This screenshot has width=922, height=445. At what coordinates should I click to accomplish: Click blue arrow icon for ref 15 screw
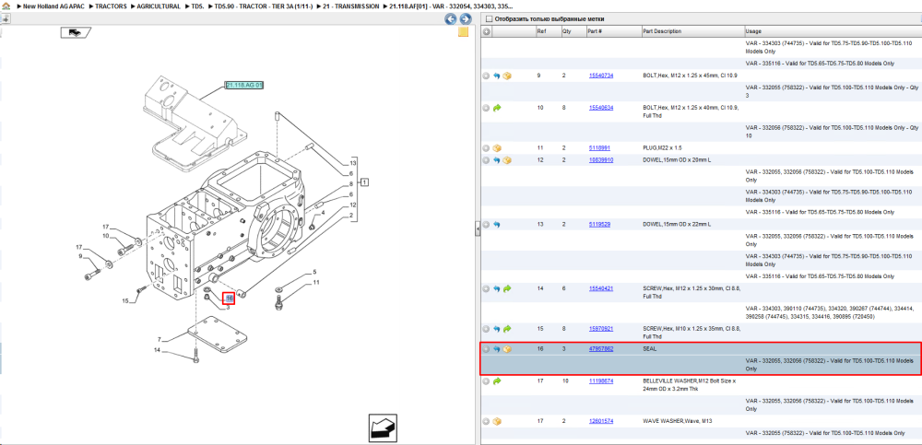497,329
